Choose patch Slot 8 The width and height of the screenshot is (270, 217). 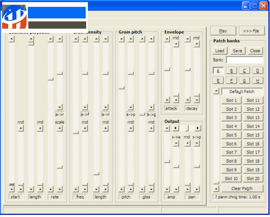[x=231, y=161]
